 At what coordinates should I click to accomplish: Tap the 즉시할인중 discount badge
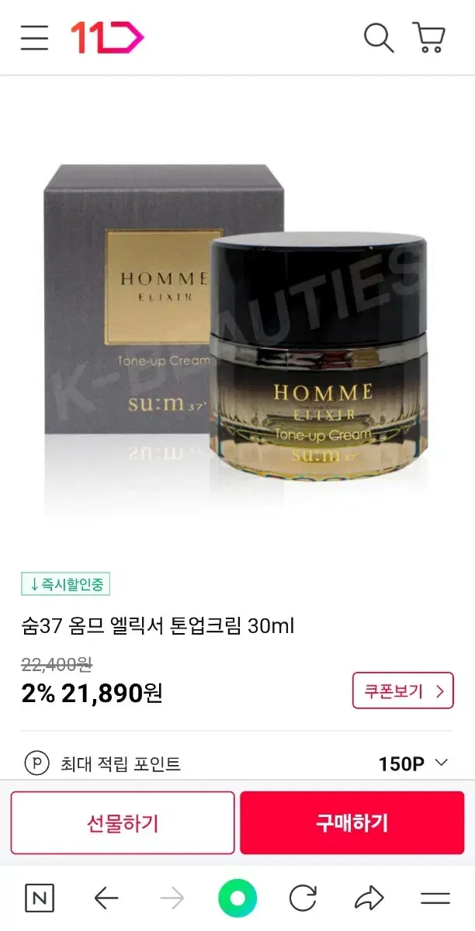pyautogui.click(x=66, y=583)
